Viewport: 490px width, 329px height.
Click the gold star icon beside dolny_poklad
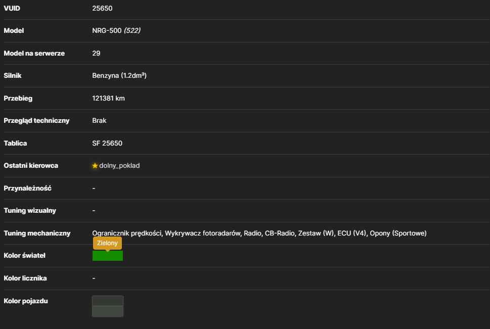[x=95, y=166]
